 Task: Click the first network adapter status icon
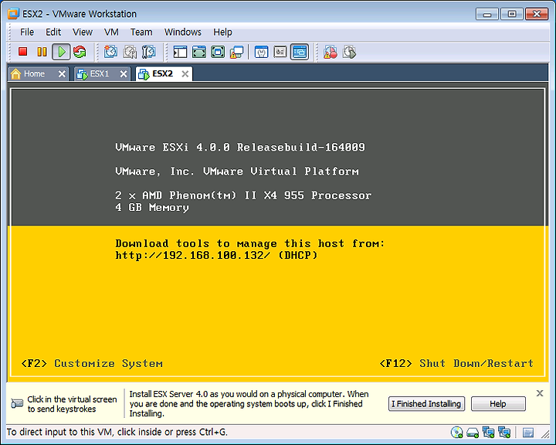488,432
